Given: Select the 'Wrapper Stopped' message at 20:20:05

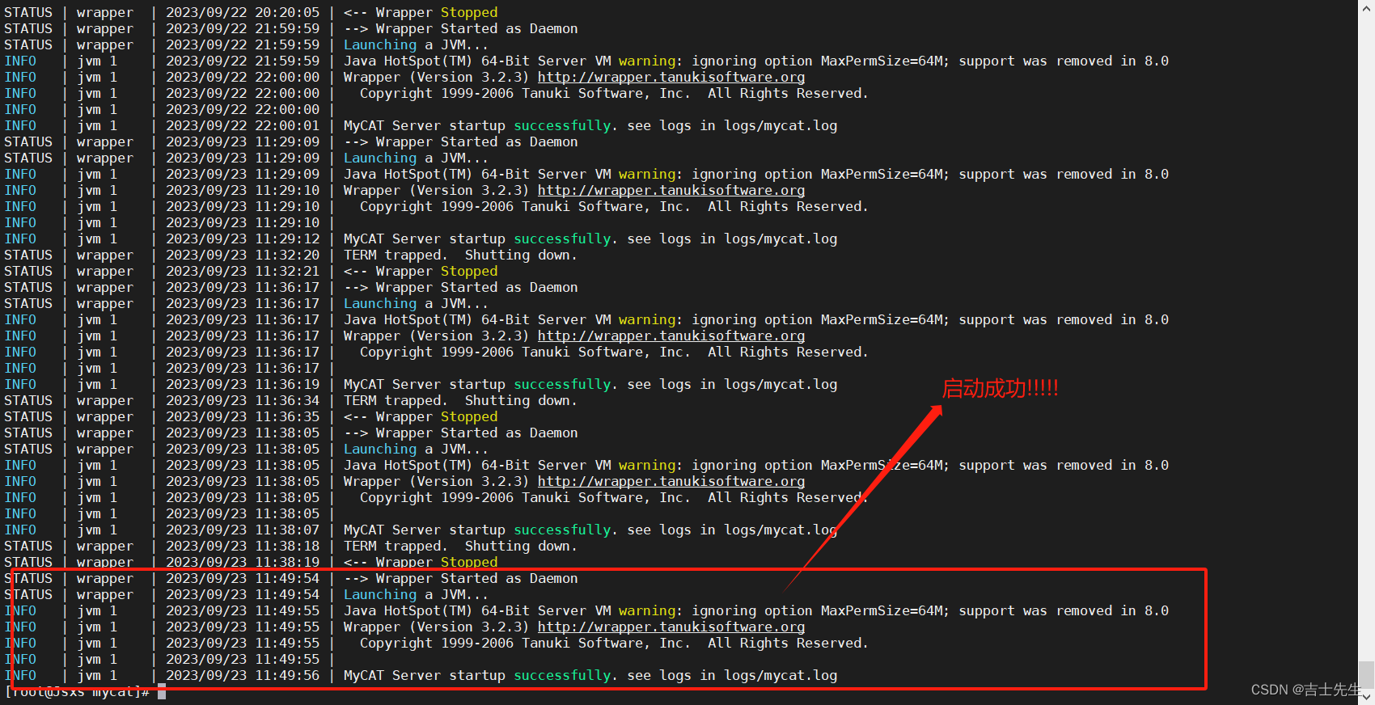Looking at the screenshot, I should 421,13.
